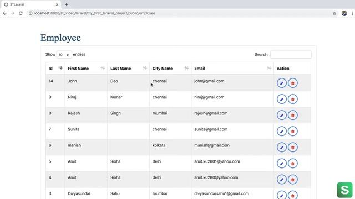Click the browser address bar URL
This screenshot has width=355, height=199.
(x=95, y=13)
